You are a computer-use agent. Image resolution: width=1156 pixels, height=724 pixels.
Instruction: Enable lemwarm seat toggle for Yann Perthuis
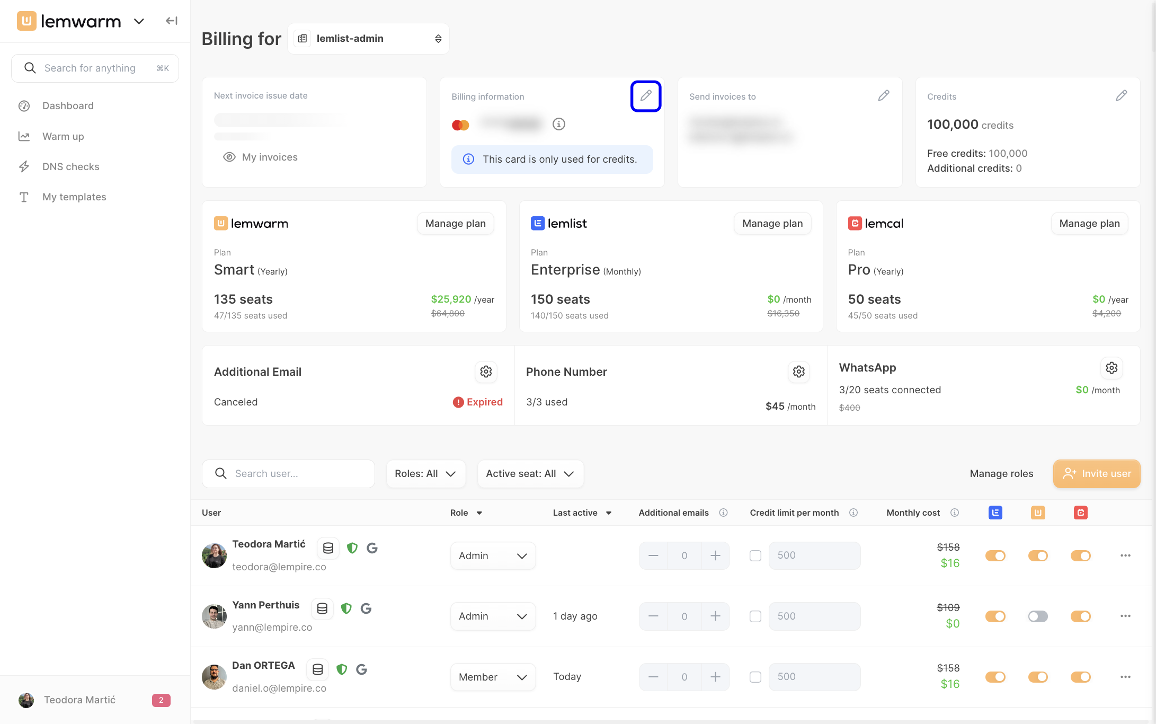pyautogui.click(x=1038, y=616)
